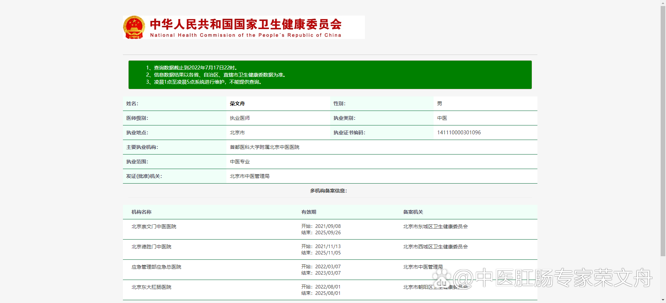
Task: Click the gender value 男
Action: [x=440, y=103]
